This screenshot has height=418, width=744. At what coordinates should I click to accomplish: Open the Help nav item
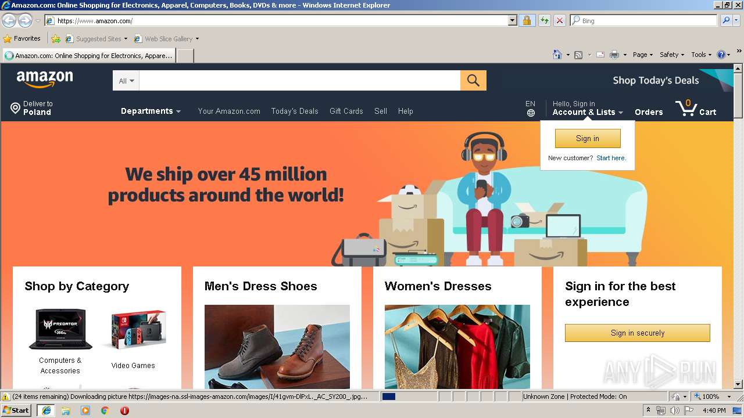tap(406, 111)
